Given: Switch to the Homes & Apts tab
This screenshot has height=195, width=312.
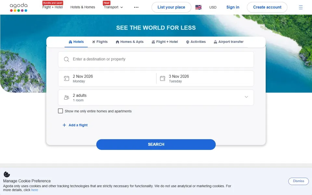Looking at the screenshot, I should pyautogui.click(x=130, y=42).
